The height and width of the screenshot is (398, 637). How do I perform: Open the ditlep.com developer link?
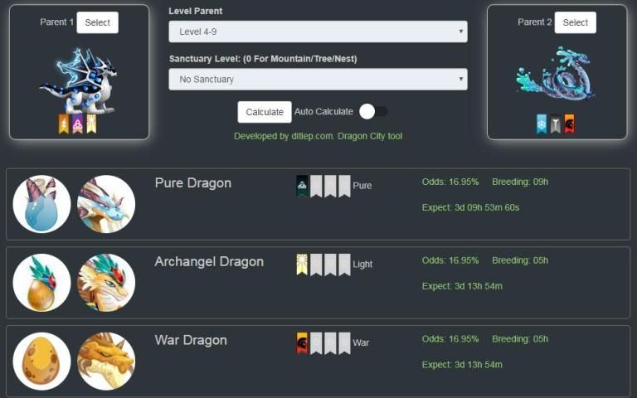318,136
